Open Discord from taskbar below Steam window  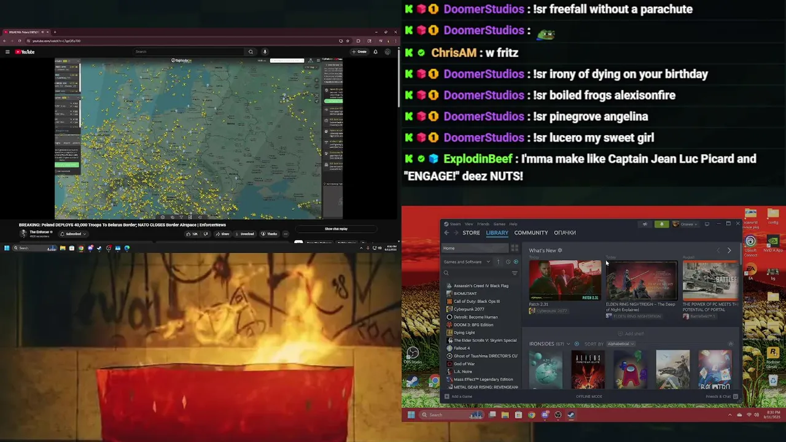pyautogui.click(x=545, y=415)
